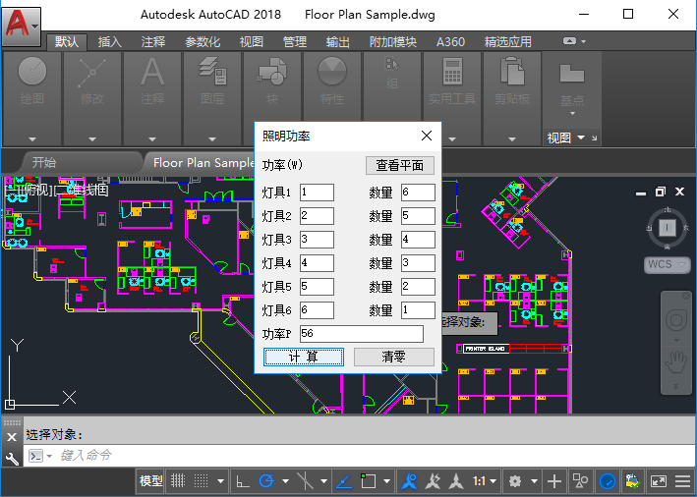
Task: Toggle object snap tracking in status bar
Action: tap(343, 481)
